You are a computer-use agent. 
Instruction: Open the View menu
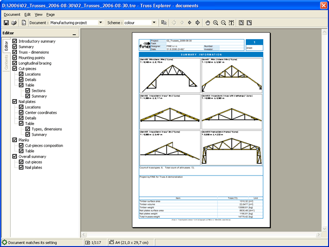pos(38,15)
